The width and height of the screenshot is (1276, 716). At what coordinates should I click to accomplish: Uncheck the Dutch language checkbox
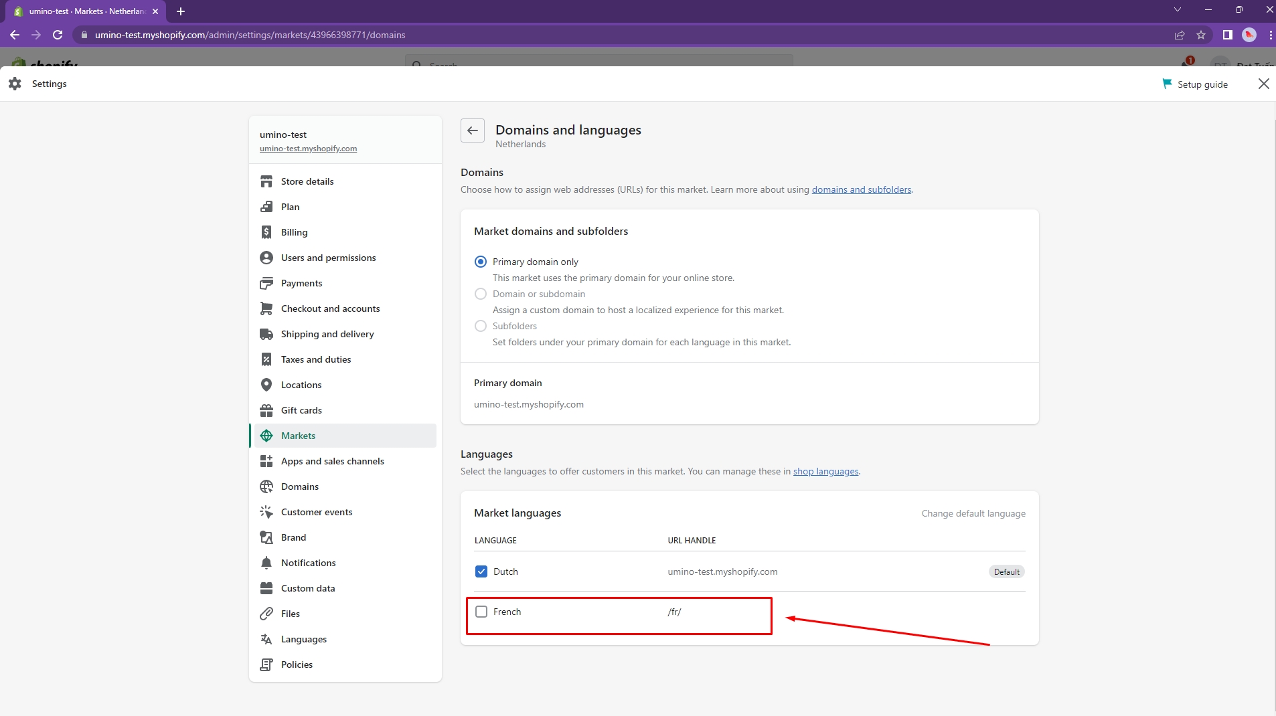(481, 571)
